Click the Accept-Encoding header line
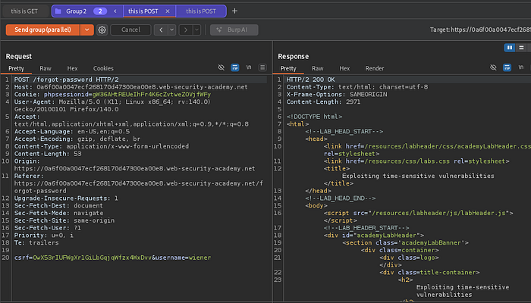 (77, 139)
